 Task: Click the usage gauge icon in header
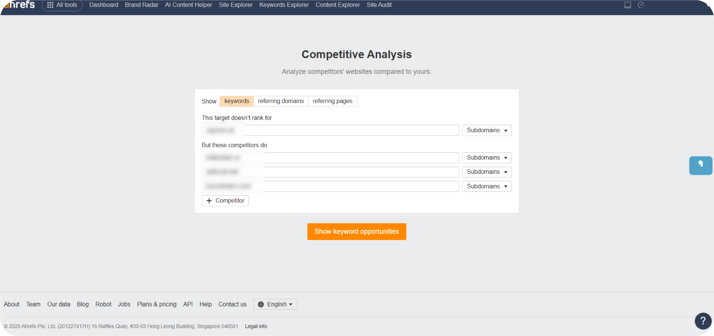[641, 5]
